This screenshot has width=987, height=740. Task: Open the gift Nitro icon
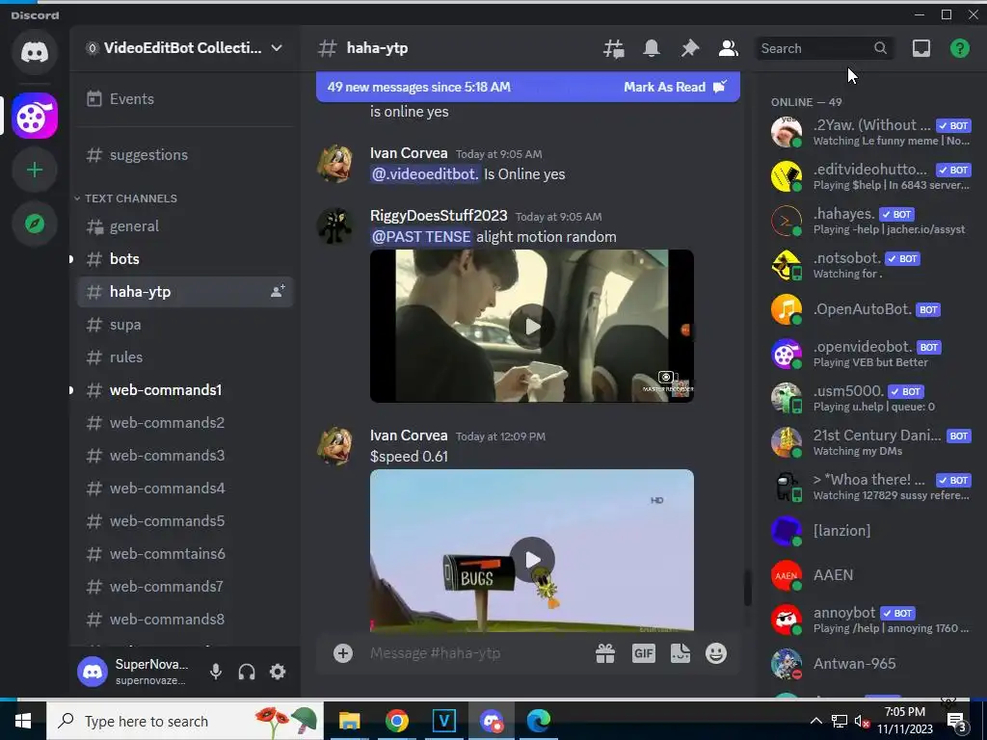coord(605,653)
